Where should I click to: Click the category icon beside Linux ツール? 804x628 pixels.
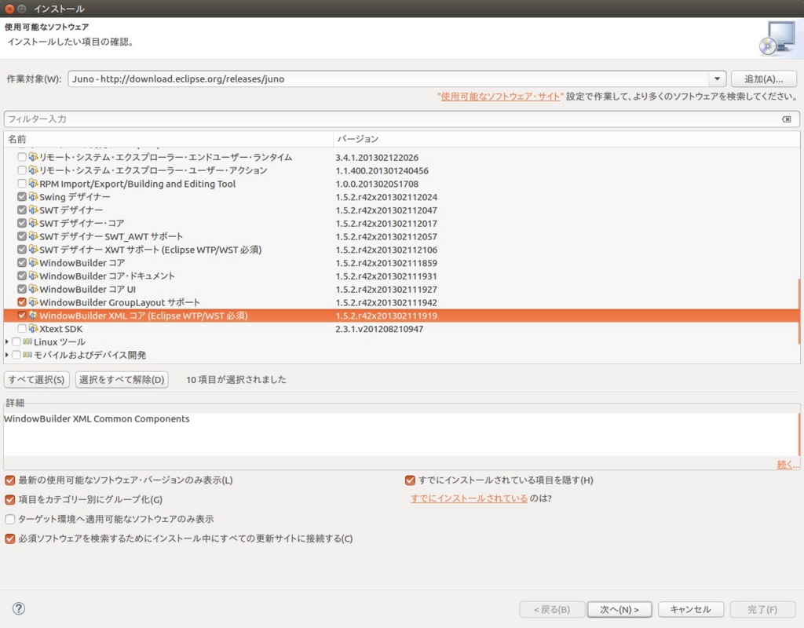click(27, 341)
